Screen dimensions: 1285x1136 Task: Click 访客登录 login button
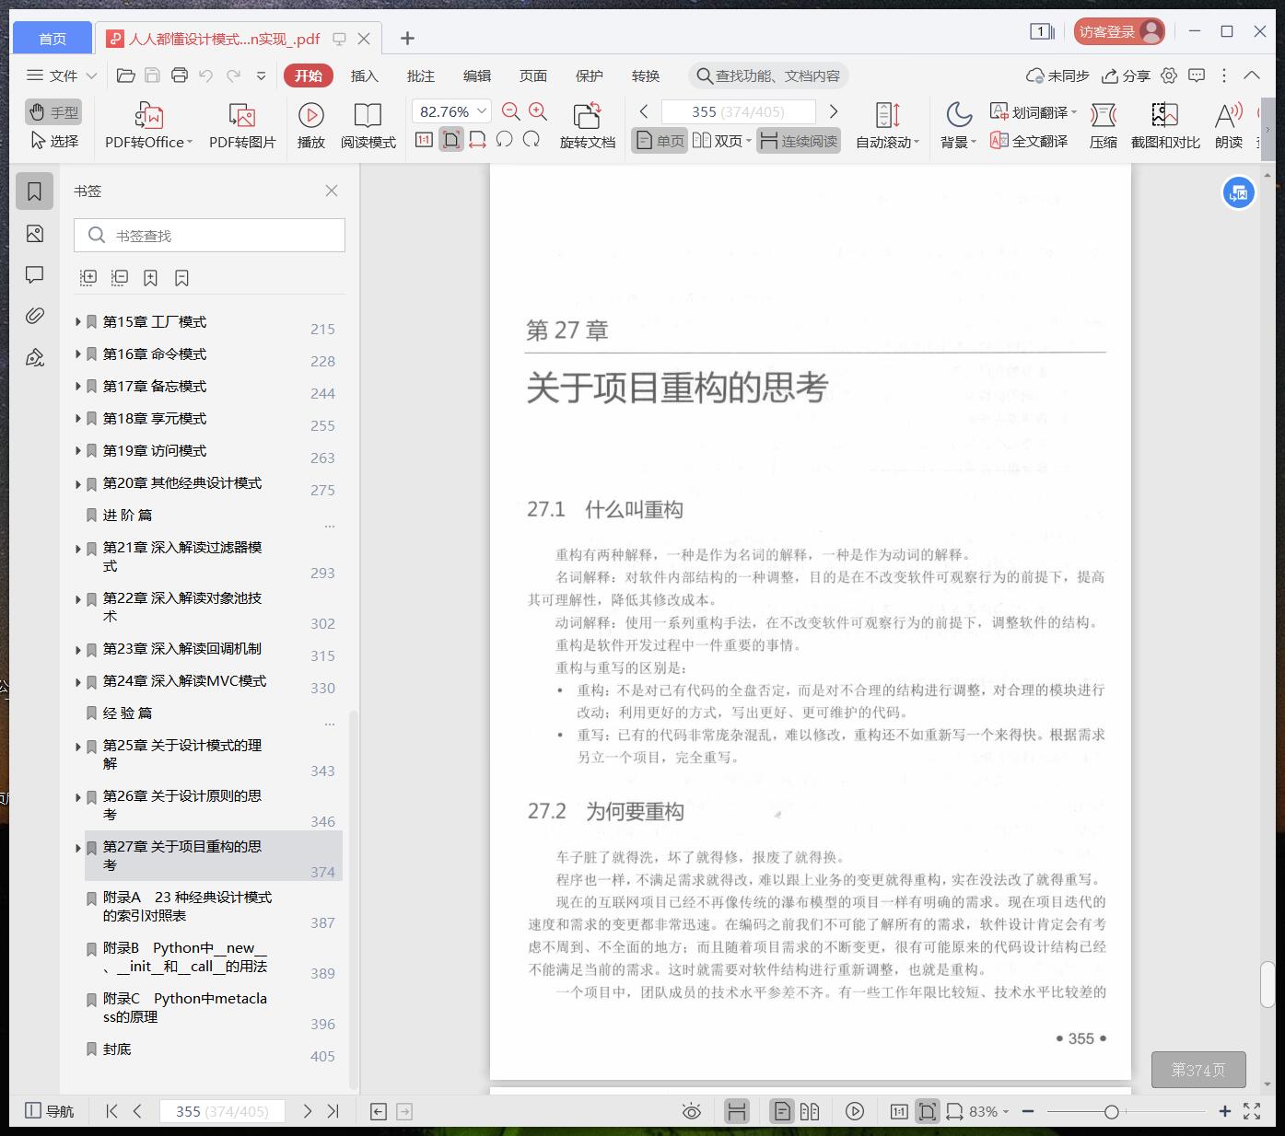point(1119,31)
